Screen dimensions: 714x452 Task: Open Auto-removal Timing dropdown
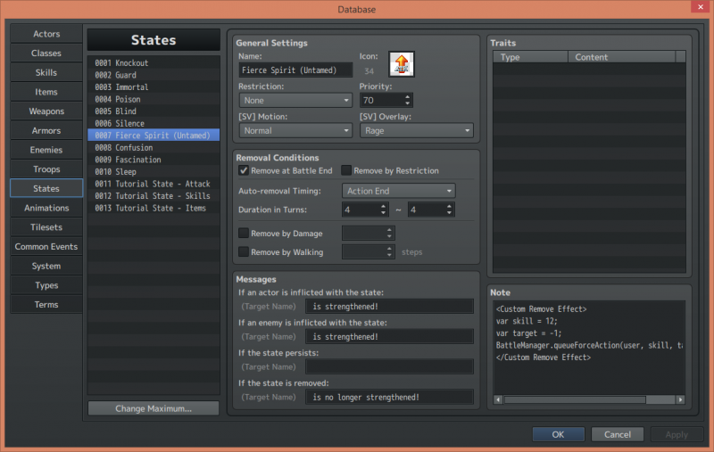click(398, 191)
